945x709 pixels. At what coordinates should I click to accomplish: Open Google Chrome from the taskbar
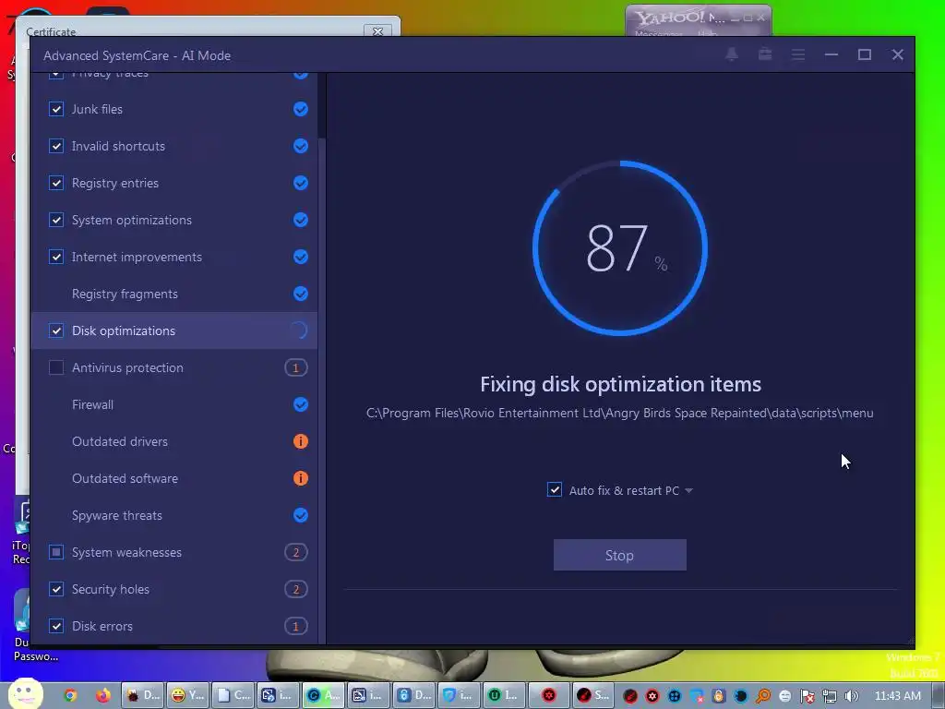coord(70,695)
